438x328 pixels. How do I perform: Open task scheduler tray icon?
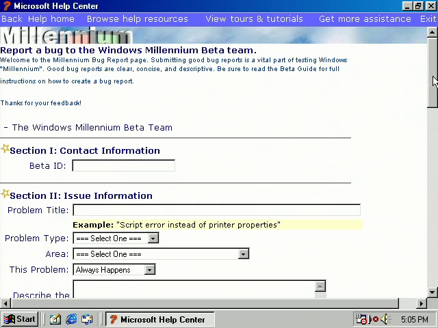[361, 319]
